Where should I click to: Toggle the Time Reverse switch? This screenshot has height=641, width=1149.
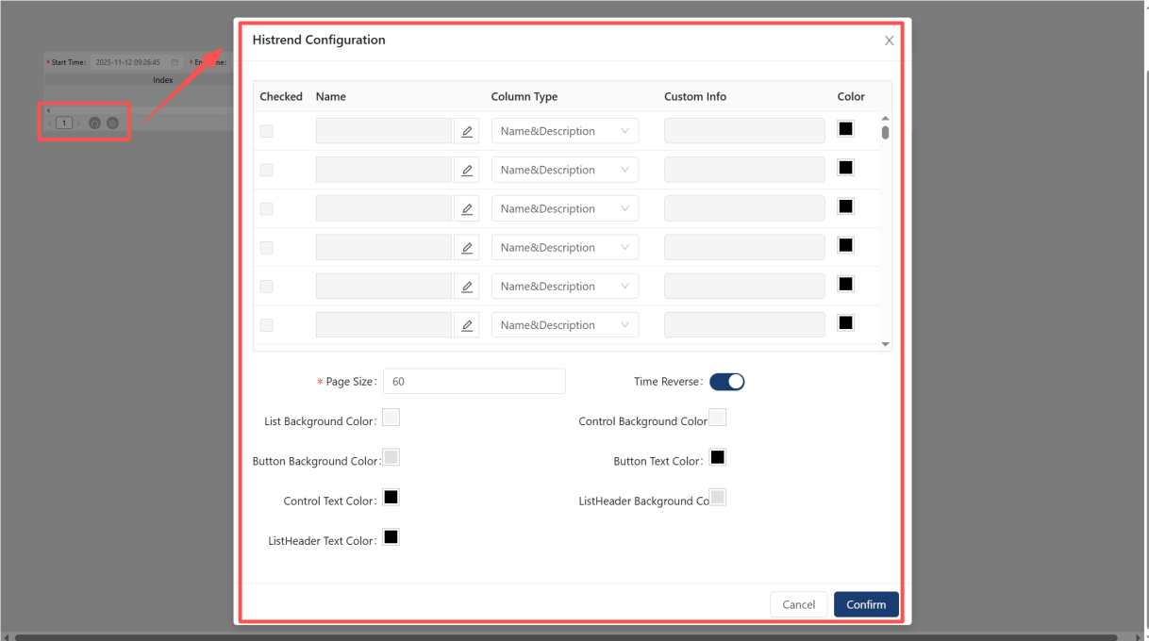(x=726, y=382)
